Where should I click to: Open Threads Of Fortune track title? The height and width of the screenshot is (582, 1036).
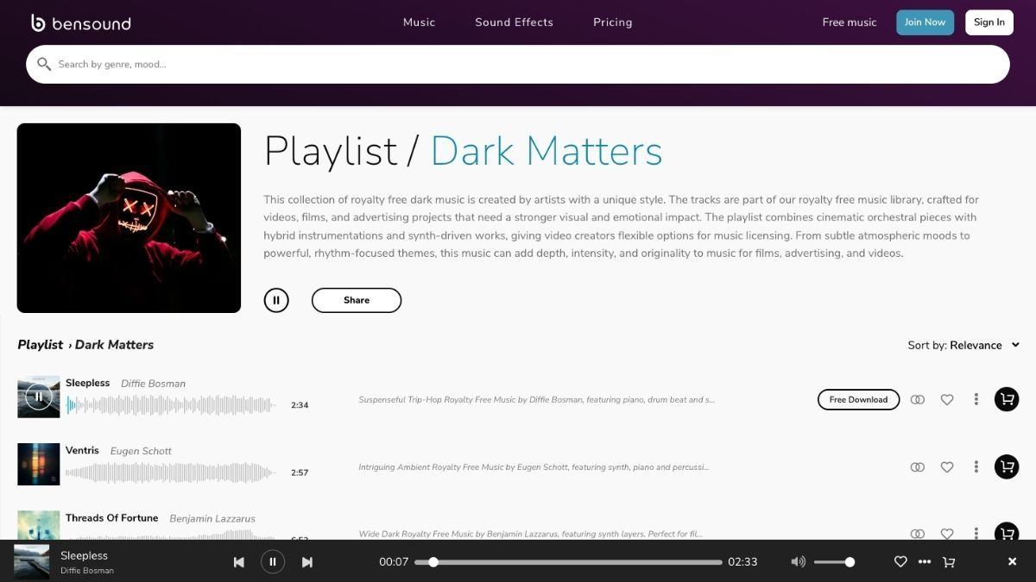tap(112, 517)
